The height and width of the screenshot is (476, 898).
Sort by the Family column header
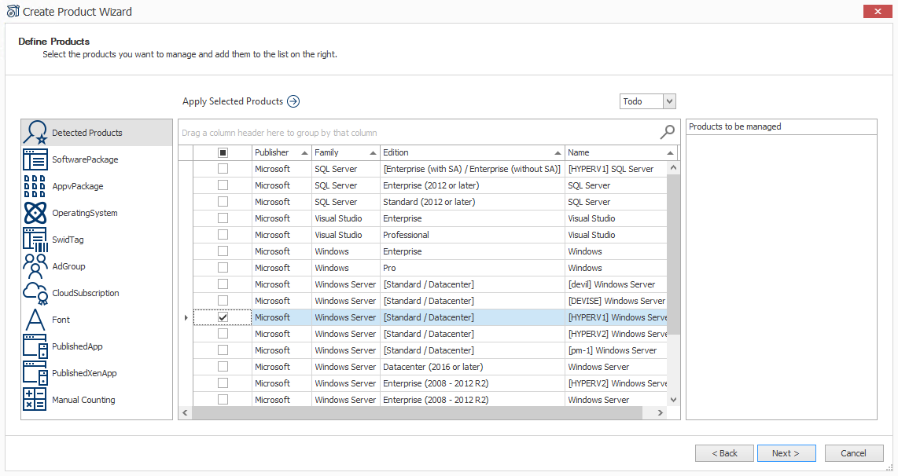pyautogui.click(x=345, y=152)
